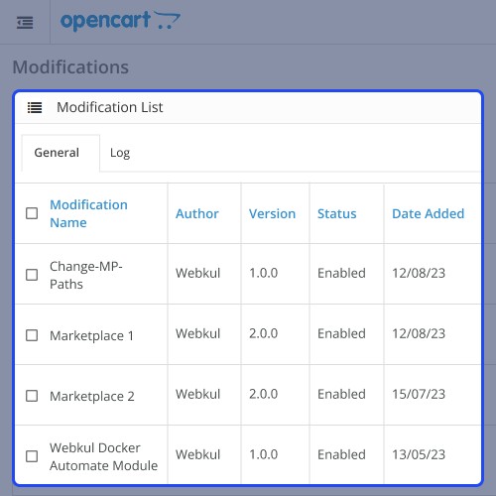Click the OpenCart shopping cart graphic
The height and width of the screenshot is (496, 496).
[x=167, y=20]
